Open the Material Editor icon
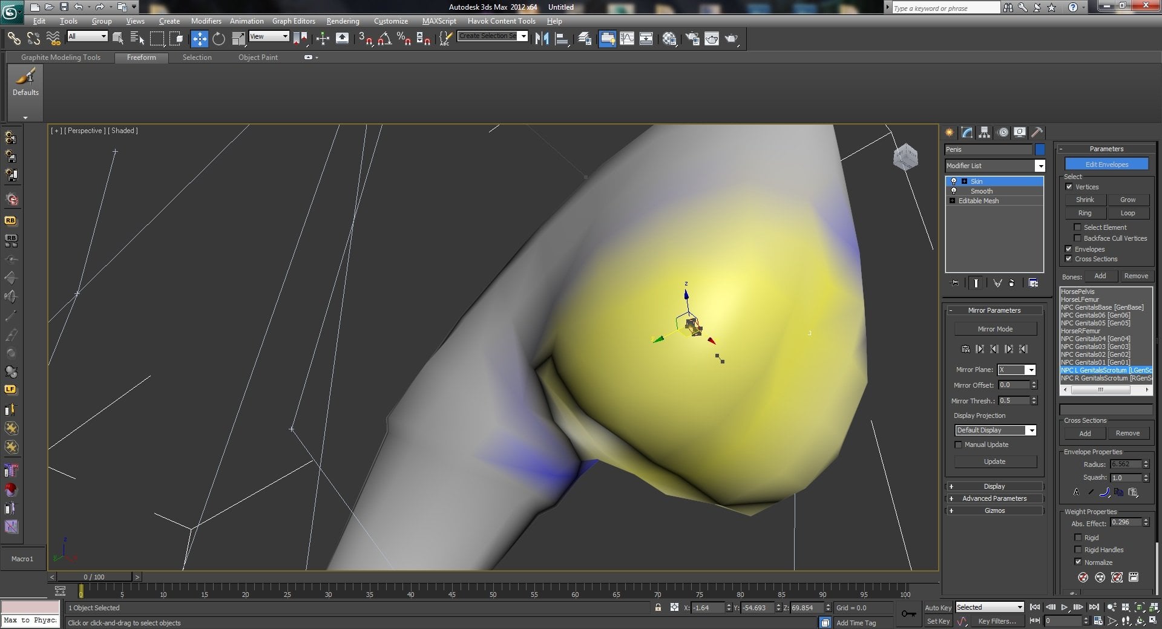This screenshot has width=1162, height=629. [669, 39]
